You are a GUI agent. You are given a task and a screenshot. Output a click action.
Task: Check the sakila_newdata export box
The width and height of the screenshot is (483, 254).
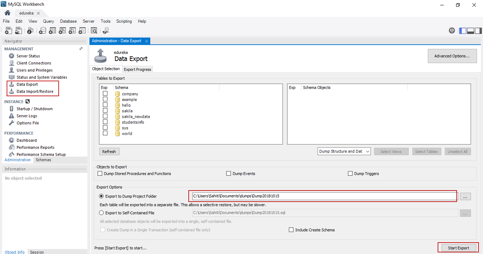coord(105,116)
